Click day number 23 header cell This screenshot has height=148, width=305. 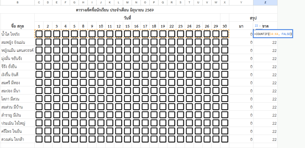point(180,26)
